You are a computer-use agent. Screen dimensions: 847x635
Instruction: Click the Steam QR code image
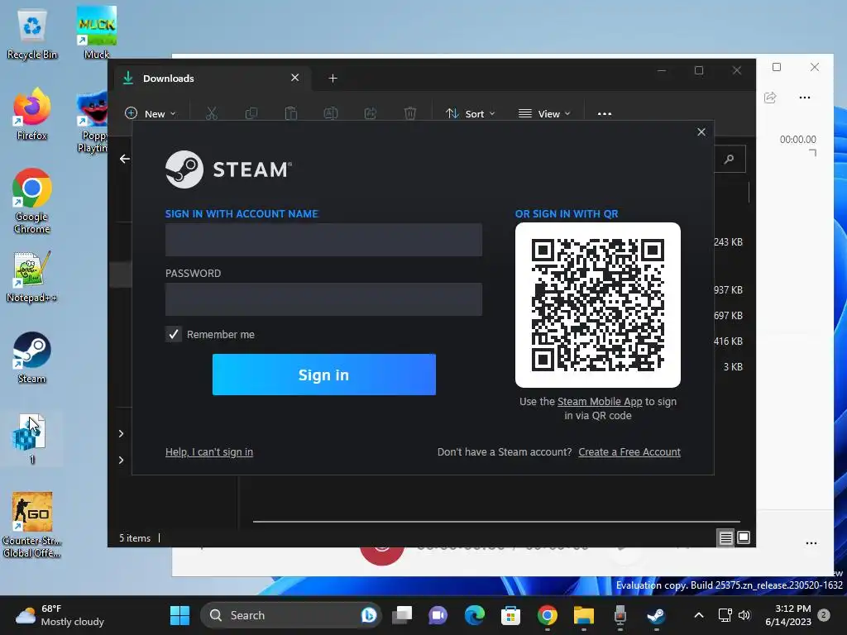coord(598,305)
